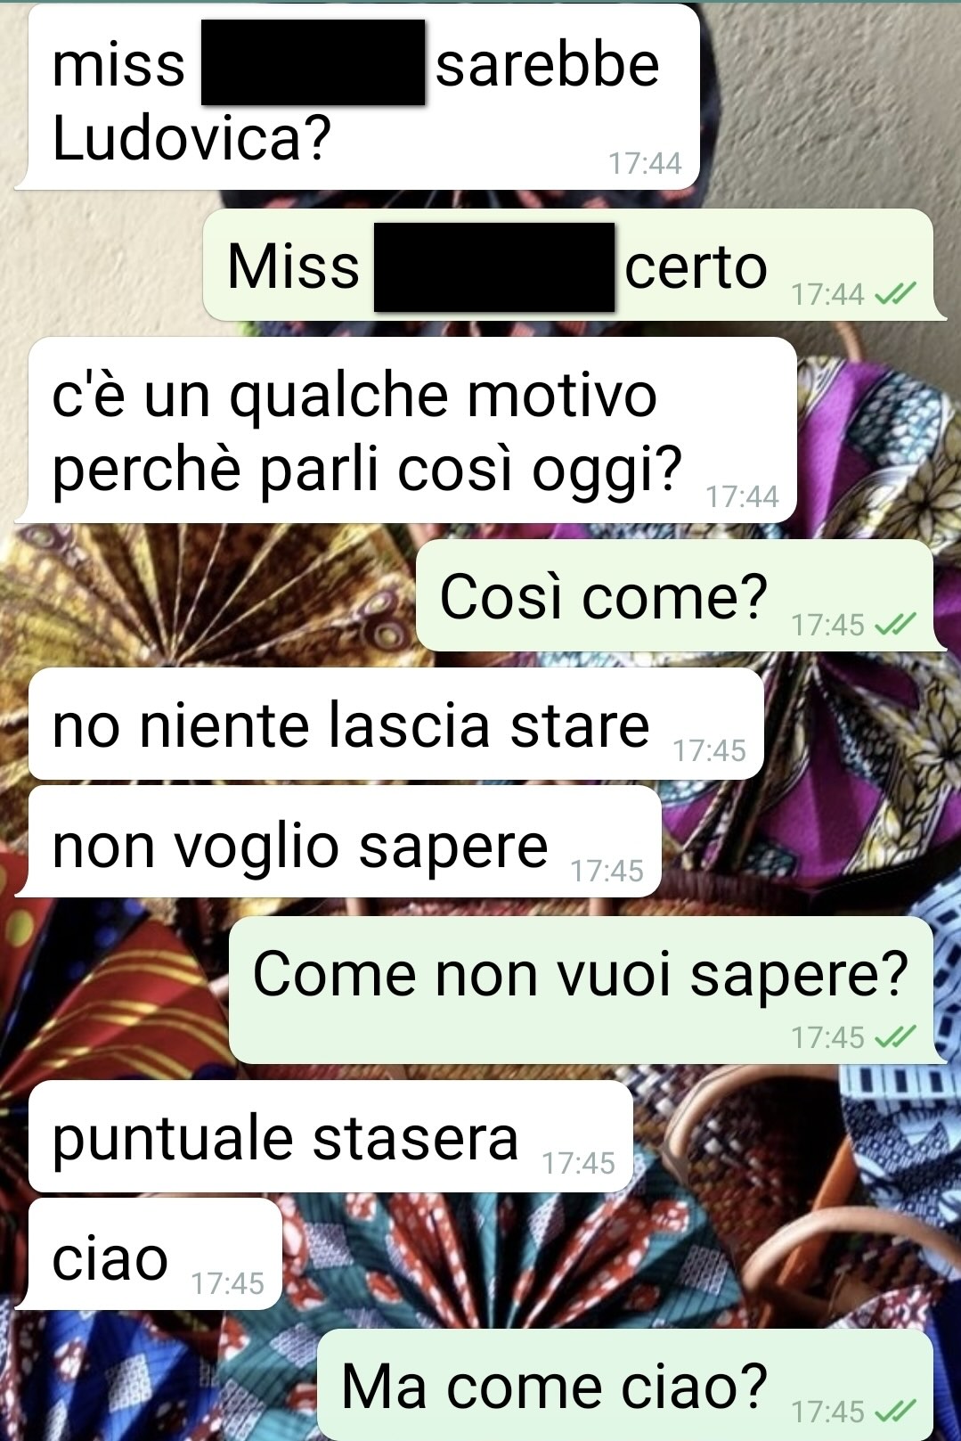
Task: Tap the blacked-out name in first message
Action: pyautogui.click(x=313, y=62)
